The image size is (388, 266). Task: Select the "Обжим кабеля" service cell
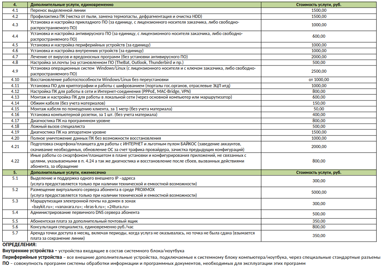pyautogui.click(x=67, y=103)
